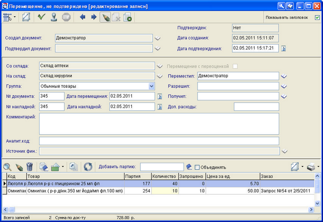This screenshot has width=323, height=222.
Task: Open lookup for Источник фин.
Action: coord(284,151)
